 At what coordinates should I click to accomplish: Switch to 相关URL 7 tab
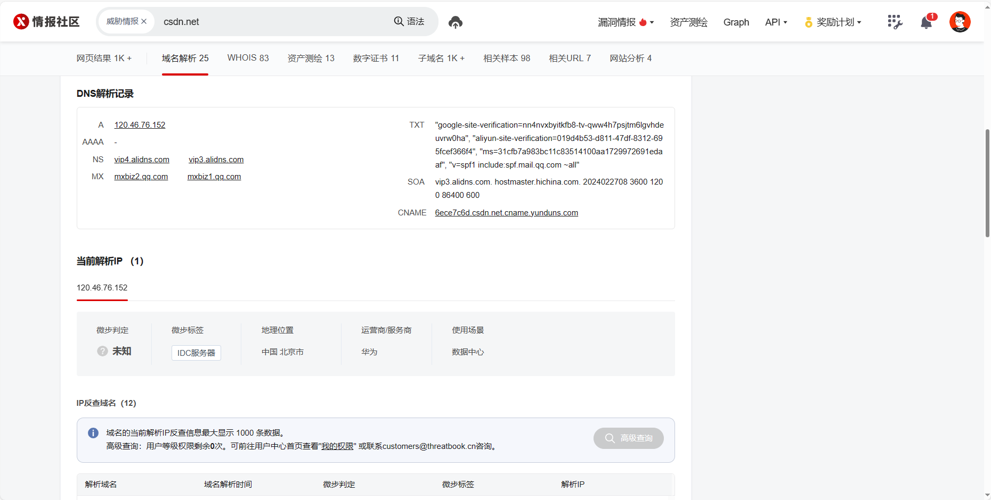tap(570, 58)
